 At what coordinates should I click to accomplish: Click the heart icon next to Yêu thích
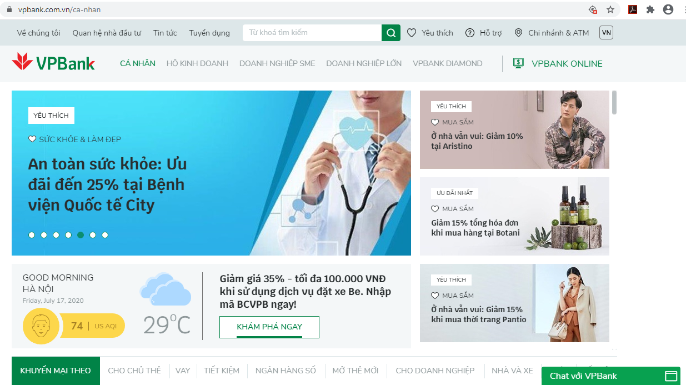(x=411, y=33)
